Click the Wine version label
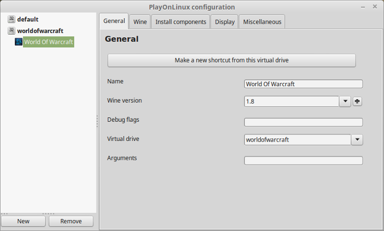The height and width of the screenshot is (231, 384). click(x=125, y=100)
